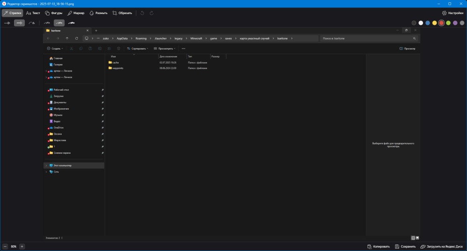Click the refresh icon in captured Explorer
This screenshot has height=251, width=467.
(77, 38)
